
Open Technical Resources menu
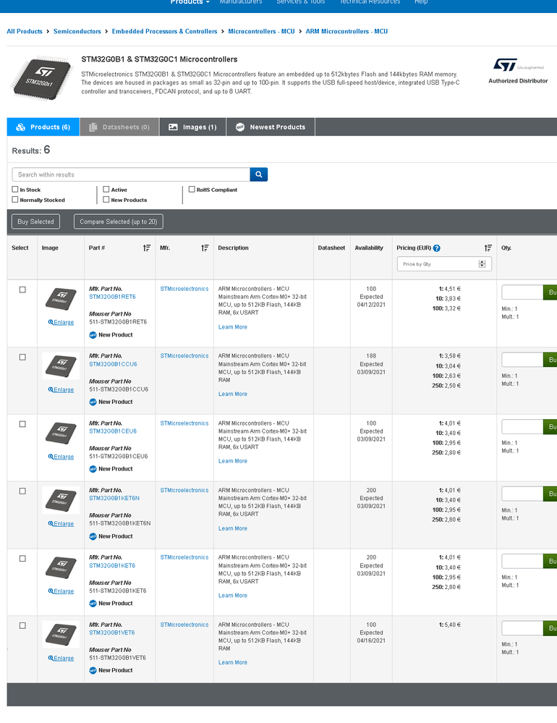pos(370,2)
